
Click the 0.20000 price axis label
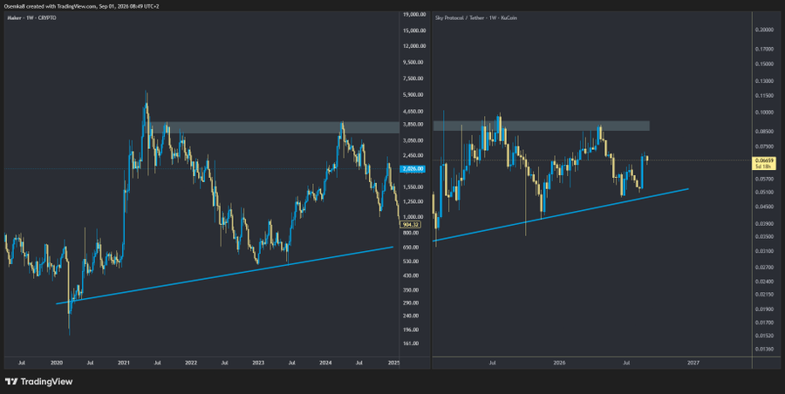point(764,30)
